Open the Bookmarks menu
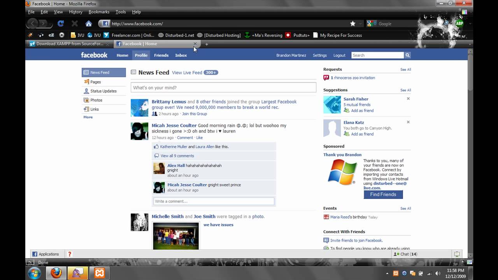 point(99,12)
